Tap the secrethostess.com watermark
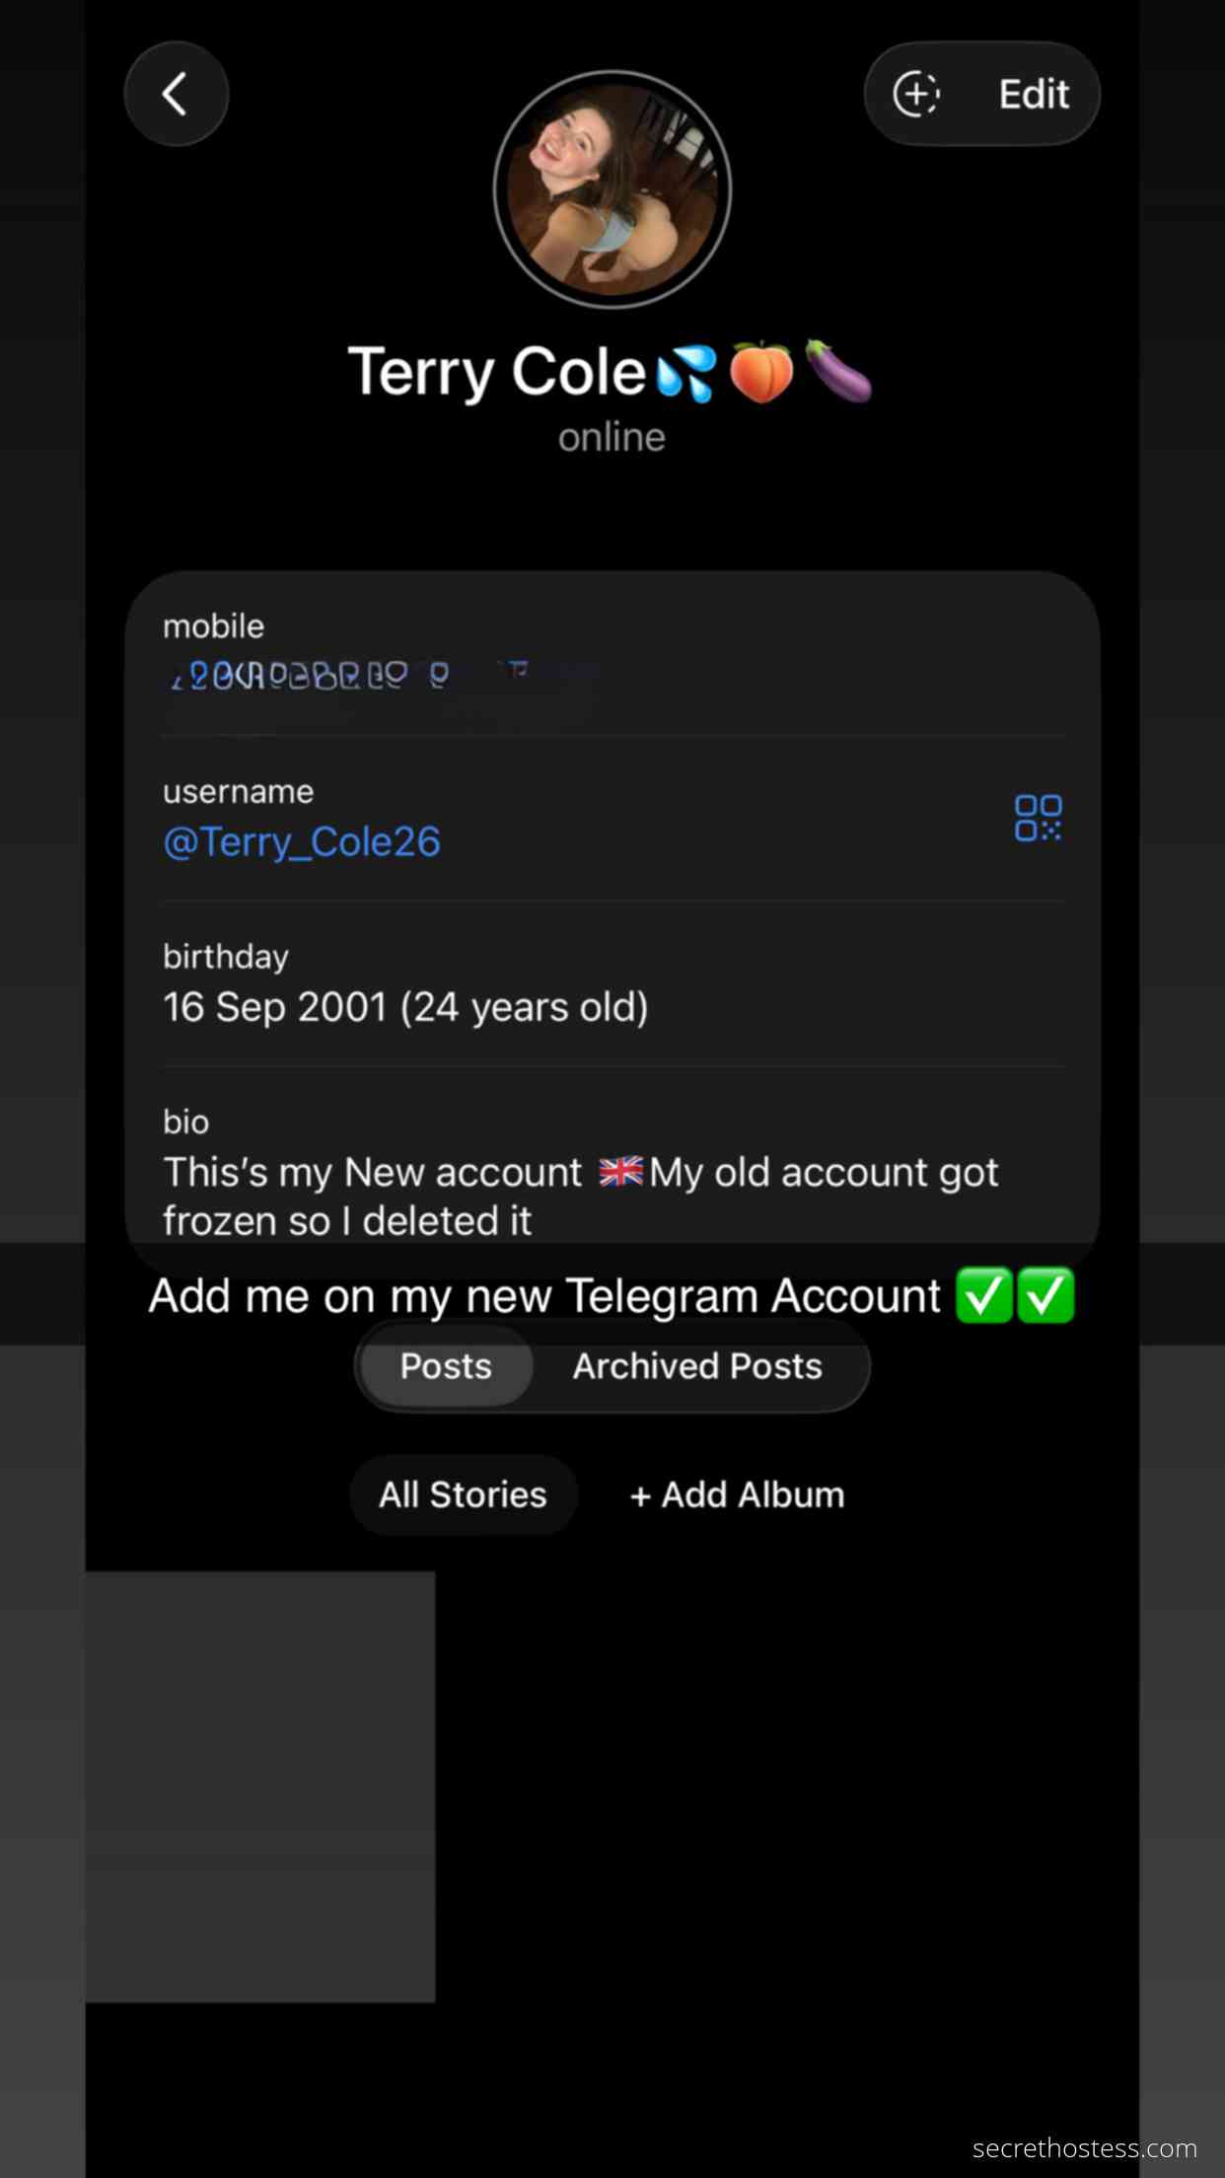Image resolution: width=1225 pixels, height=2178 pixels. (1084, 2148)
